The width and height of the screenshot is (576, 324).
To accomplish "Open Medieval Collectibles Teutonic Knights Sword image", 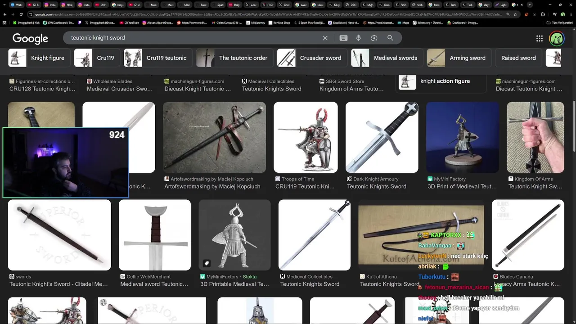I will [x=315, y=235].
